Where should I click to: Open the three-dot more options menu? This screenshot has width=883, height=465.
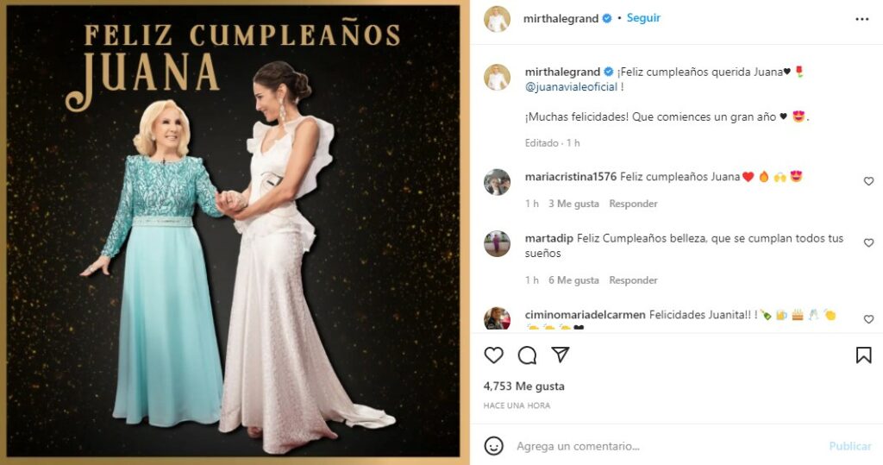click(861, 19)
